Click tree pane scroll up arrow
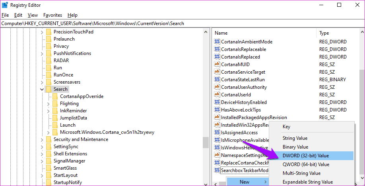 (206, 32)
